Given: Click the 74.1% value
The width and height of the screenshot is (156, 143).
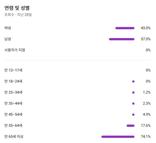Looking at the screenshot, I should point(146,137).
